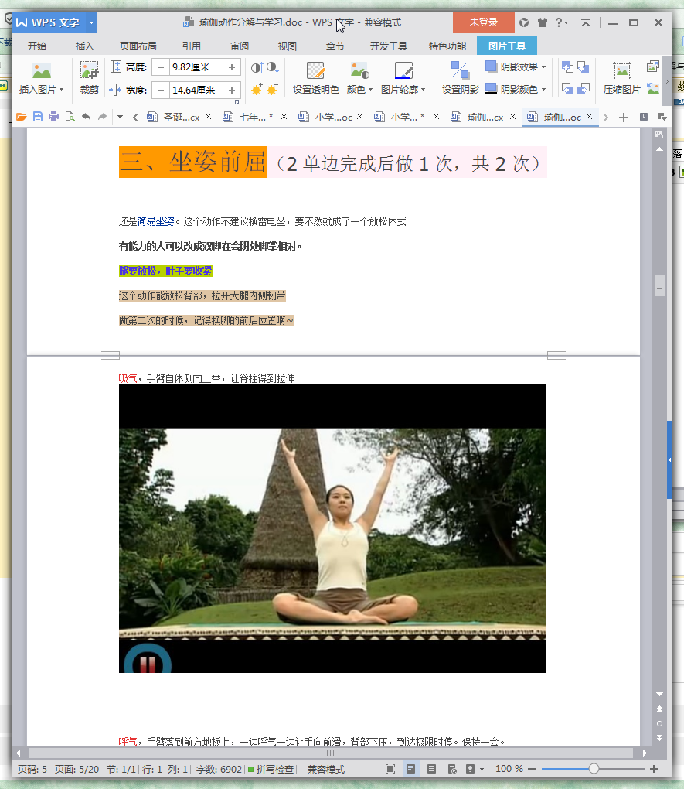Open print preview icon

click(70, 117)
